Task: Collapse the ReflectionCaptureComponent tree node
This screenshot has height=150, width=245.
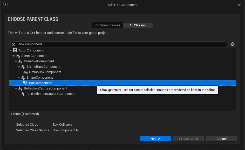Action: point(16,88)
